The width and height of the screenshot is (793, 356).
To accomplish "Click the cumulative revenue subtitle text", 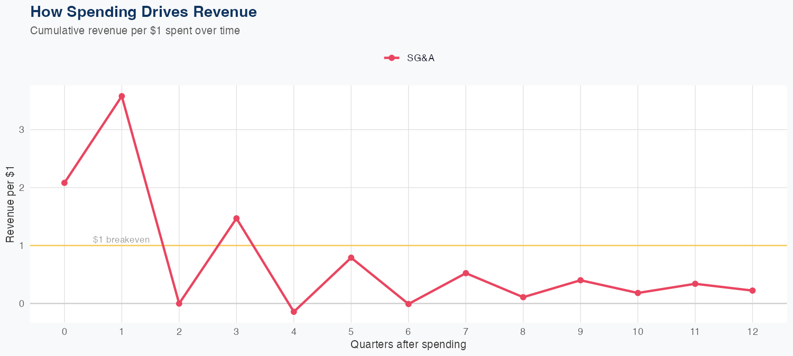I will coord(135,31).
